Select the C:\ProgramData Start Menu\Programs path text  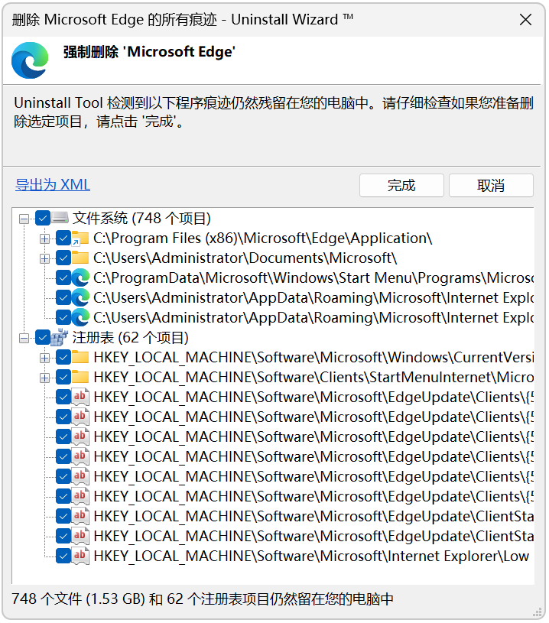pyautogui.click(x=313, y=277)
